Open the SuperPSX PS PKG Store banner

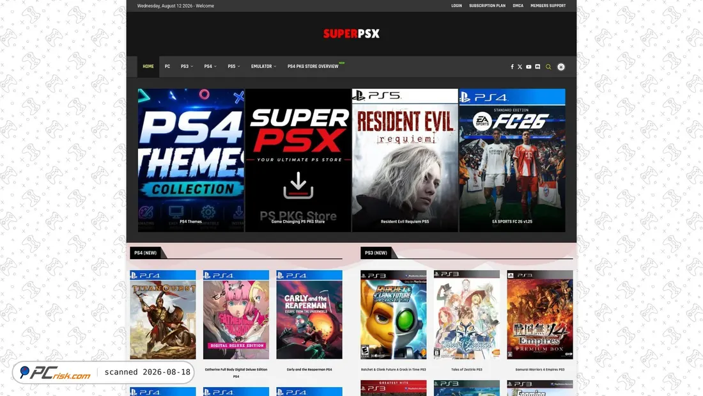click(298, 161)
